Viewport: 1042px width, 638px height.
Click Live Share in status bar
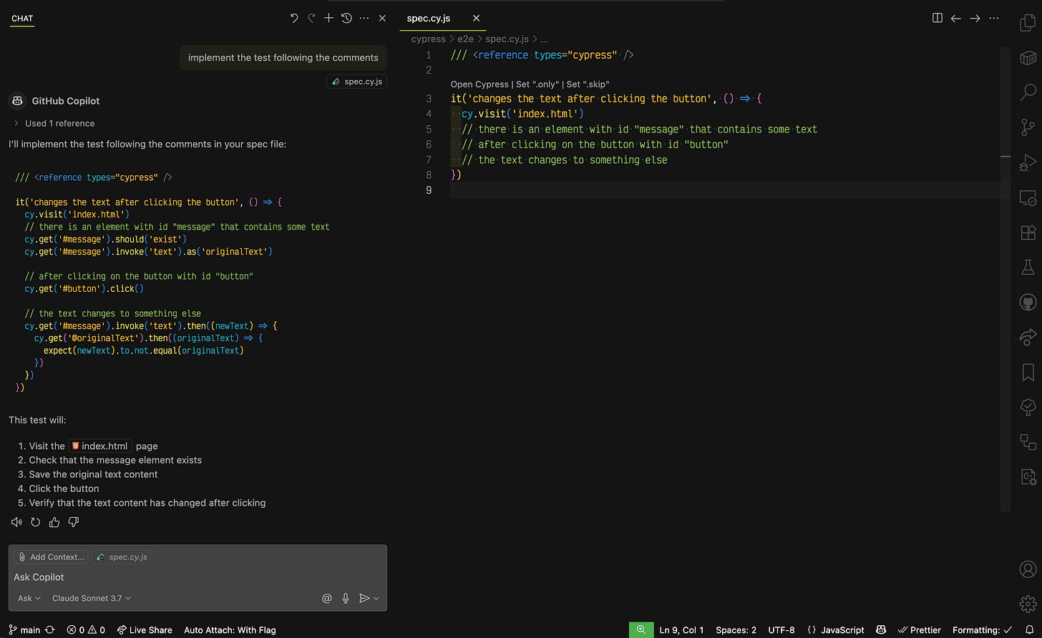click(145, 630)
